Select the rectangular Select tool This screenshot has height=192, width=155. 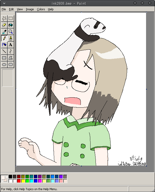(11, 18)
